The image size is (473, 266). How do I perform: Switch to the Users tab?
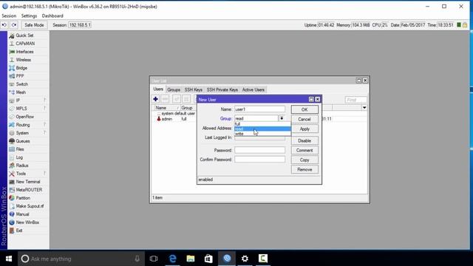pyautogui.click(x=158, y=89)
